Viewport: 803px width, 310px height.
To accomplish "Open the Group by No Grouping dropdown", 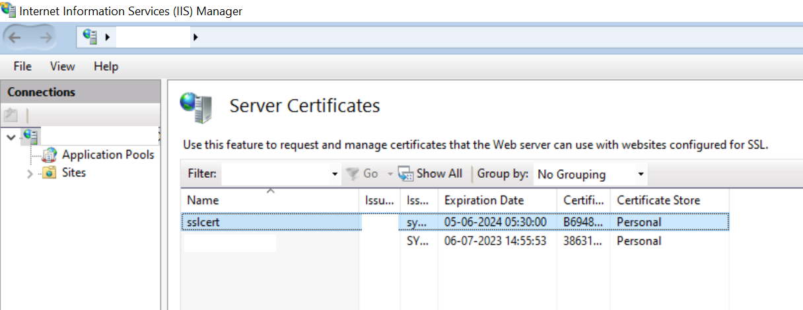I will (x=640, y=174).
